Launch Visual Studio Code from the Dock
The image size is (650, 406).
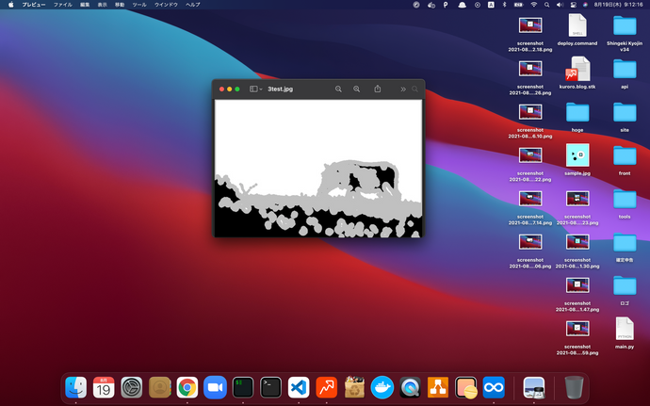click(x=299, y=387)
